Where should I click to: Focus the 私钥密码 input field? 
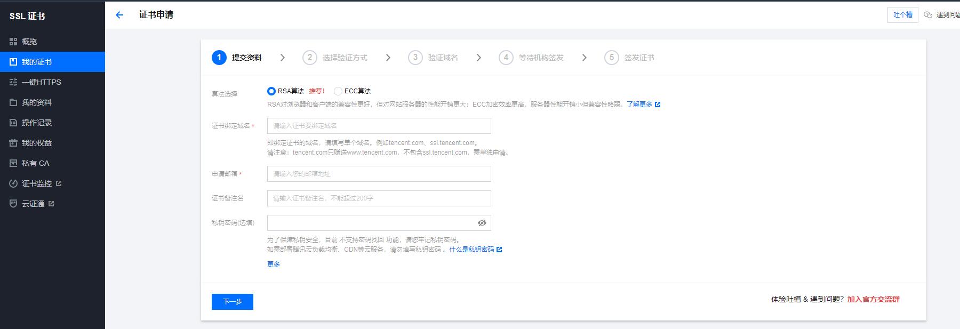pyautogui.click(x=379, y=223)
